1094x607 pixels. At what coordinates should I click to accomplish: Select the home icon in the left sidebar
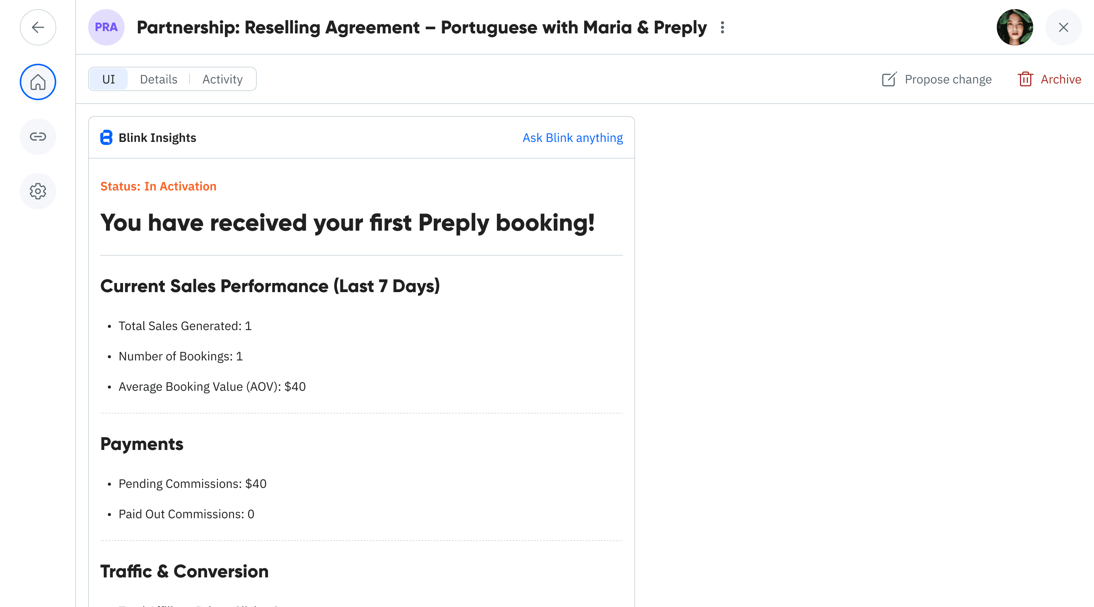[x=38, y=82]
